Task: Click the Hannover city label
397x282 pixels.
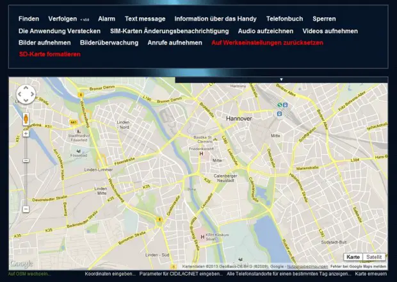Action: [239, 119]
